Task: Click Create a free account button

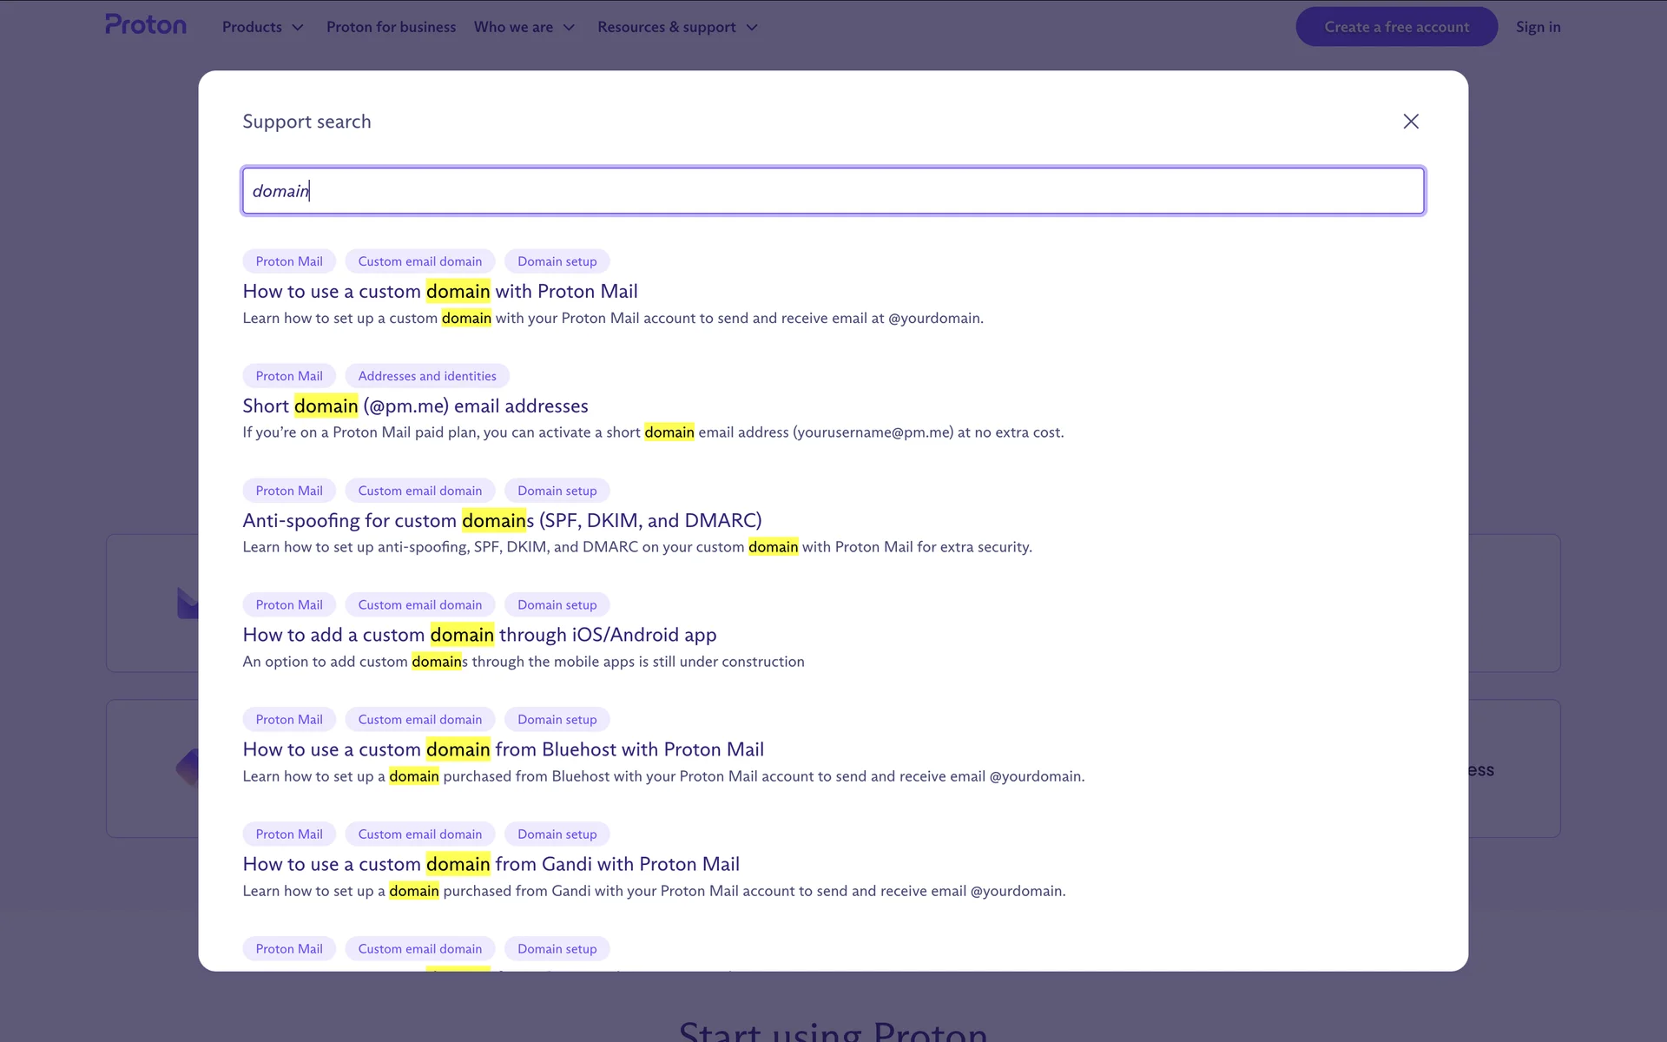Action: [1396, 27]
